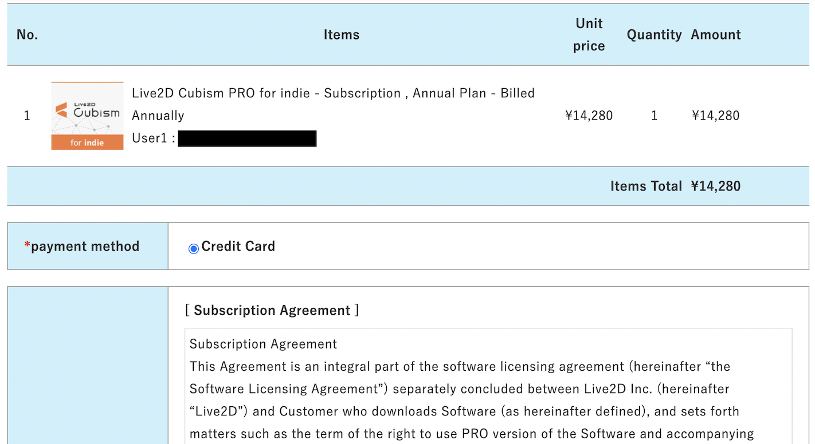The height and width of the screenshot is (444, 815).
Task: Click the orange 'for indie' banner
Action: [87, 142]
